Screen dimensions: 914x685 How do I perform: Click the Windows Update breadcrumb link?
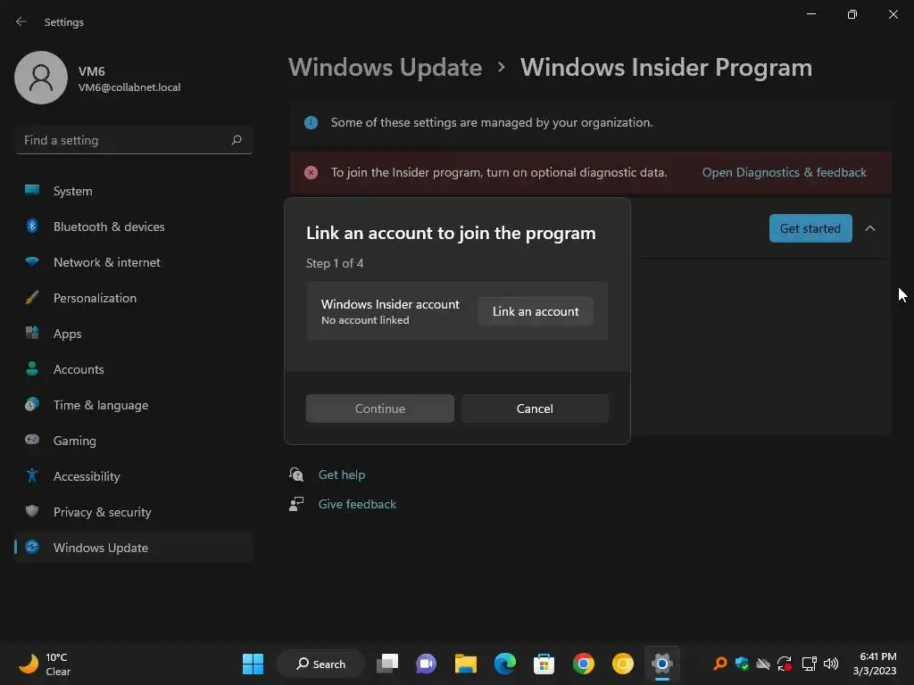tap(386, 68)
